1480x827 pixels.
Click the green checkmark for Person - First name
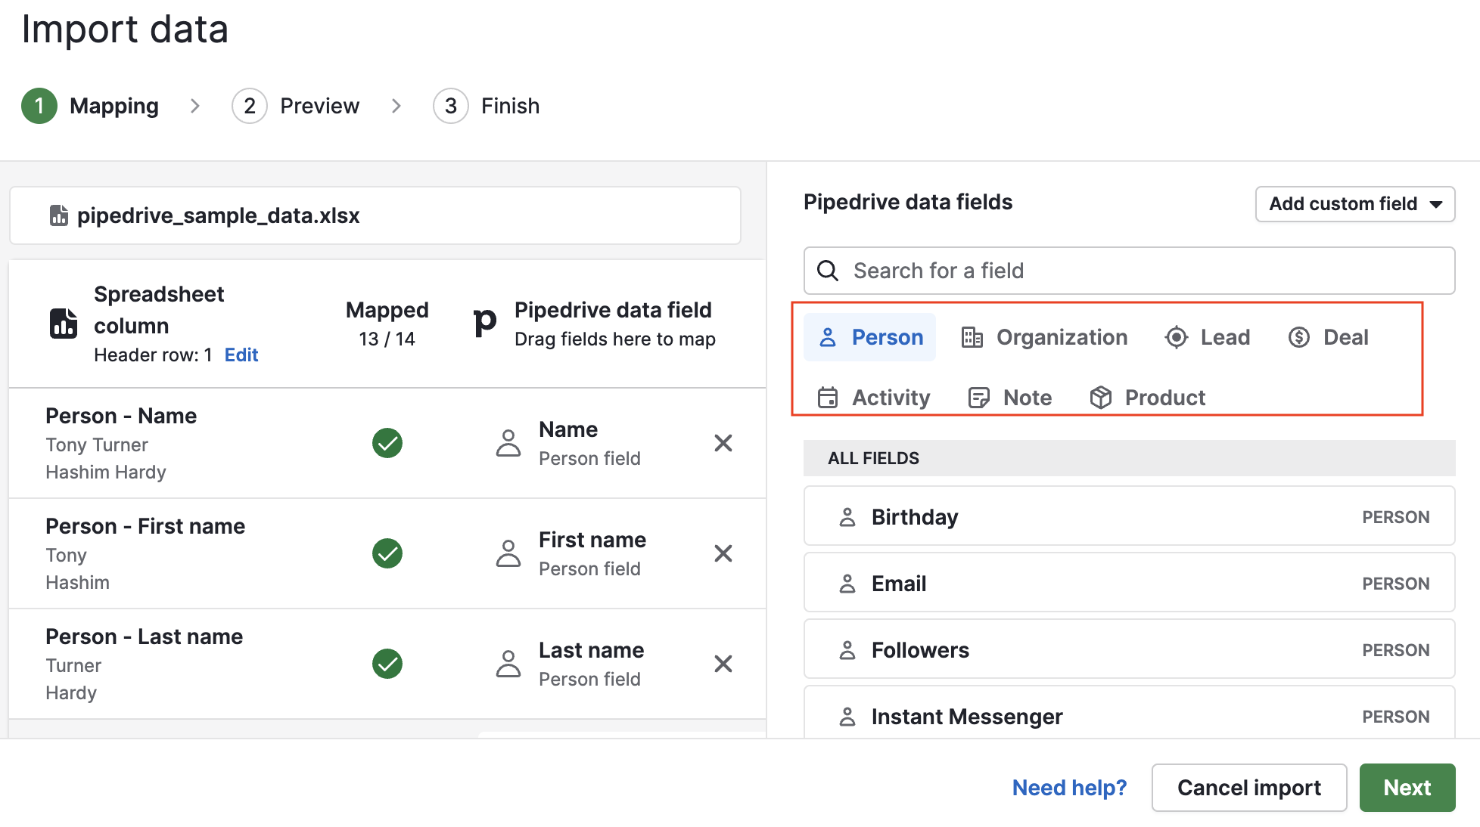(x=387, y=553)
